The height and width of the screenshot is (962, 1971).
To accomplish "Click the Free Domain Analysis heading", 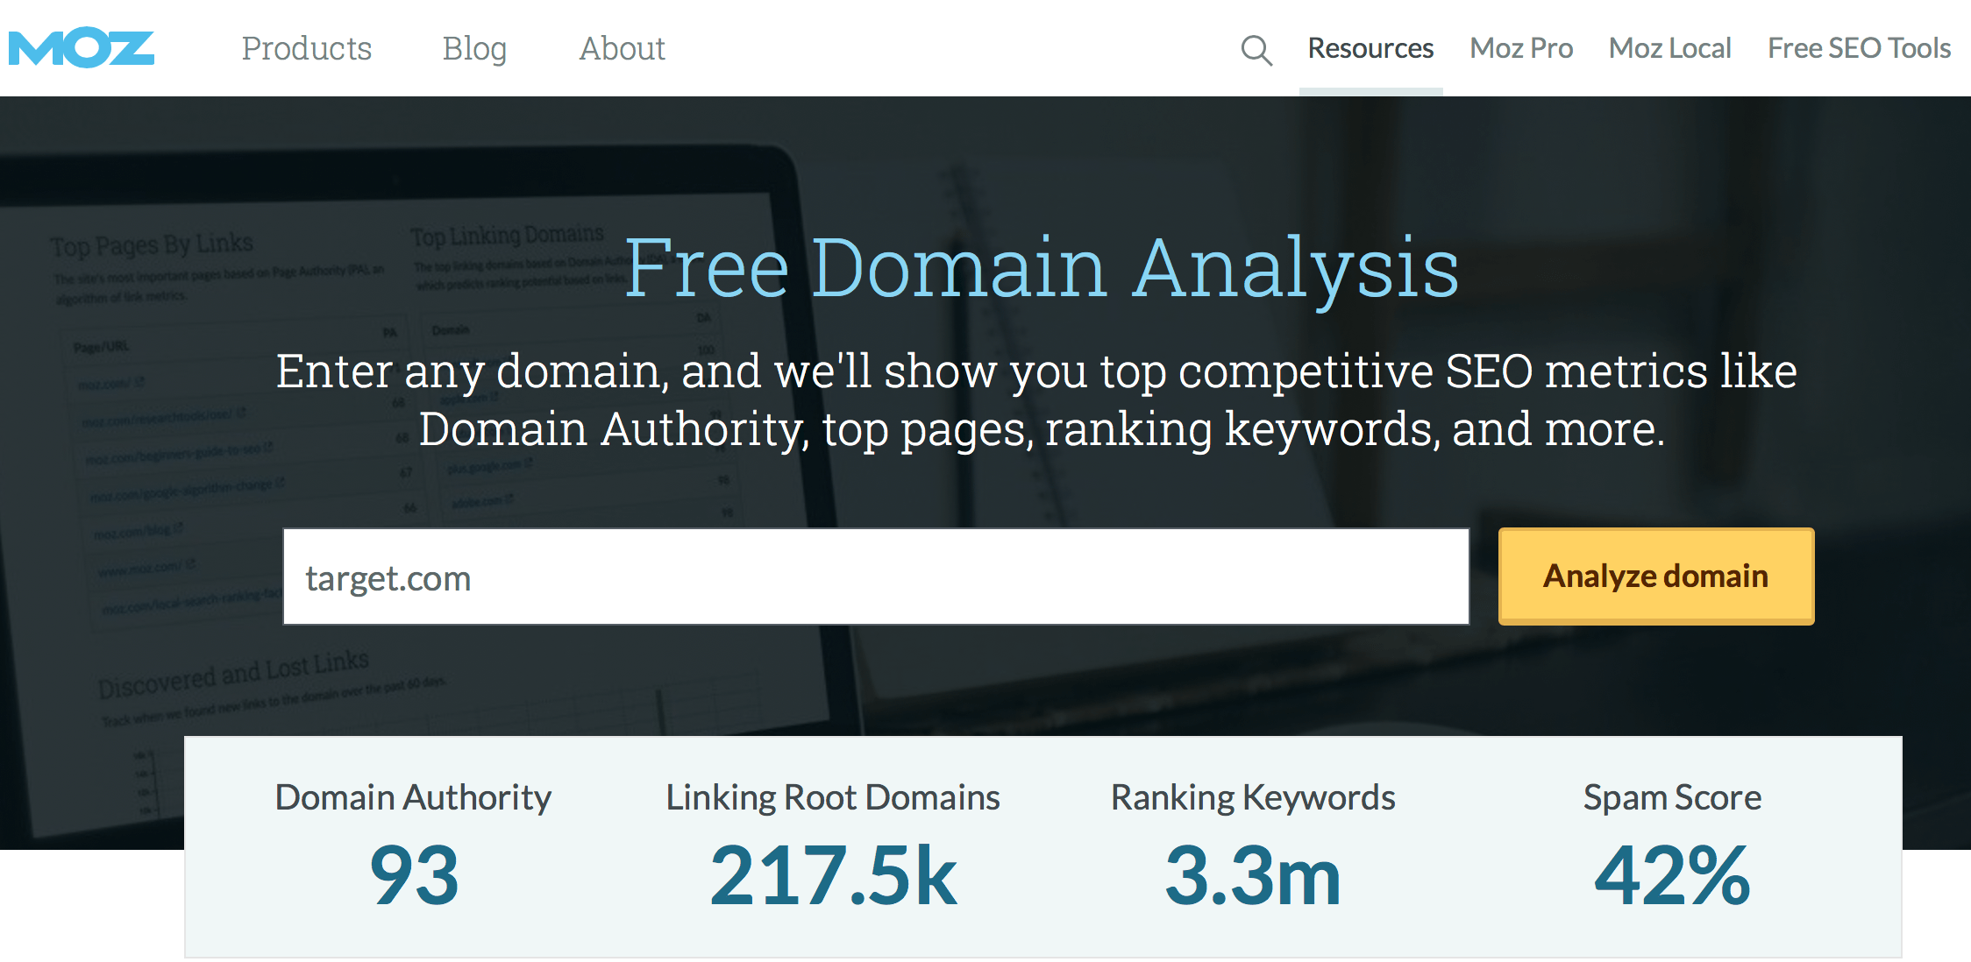I will 1042,267.
